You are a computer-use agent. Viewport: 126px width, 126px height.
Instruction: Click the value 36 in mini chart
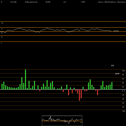point(81,119)
